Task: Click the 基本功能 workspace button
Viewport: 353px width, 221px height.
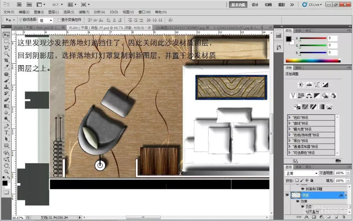Action: [x=238, y=5]
